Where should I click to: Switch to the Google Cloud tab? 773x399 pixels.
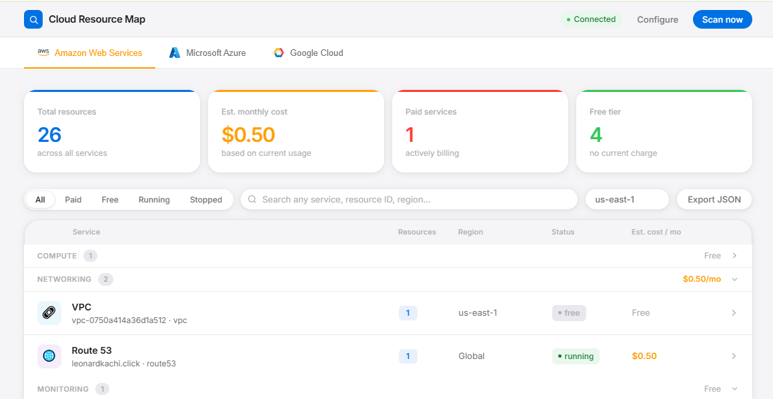point(316,53)
